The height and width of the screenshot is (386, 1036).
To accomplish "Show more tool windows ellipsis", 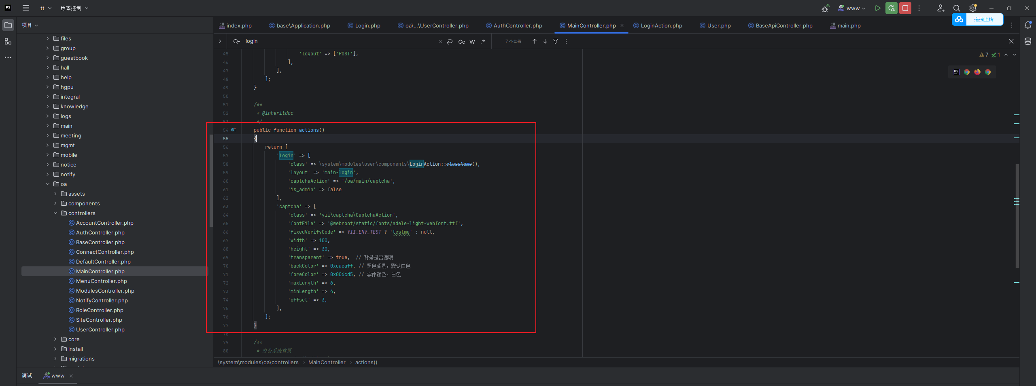I will pos(8,57).
